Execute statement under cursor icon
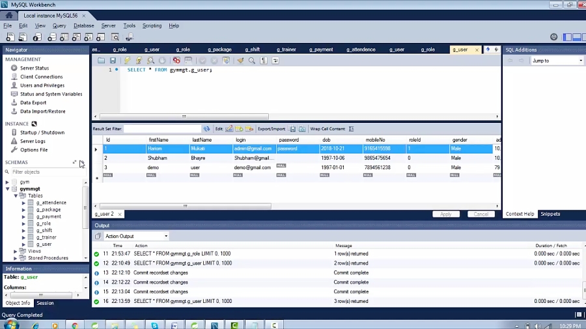This screenshot has height=329, width=586. [x=139, y=60]
